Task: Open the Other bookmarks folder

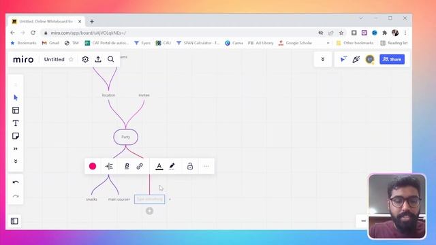Action: (355, 43)
